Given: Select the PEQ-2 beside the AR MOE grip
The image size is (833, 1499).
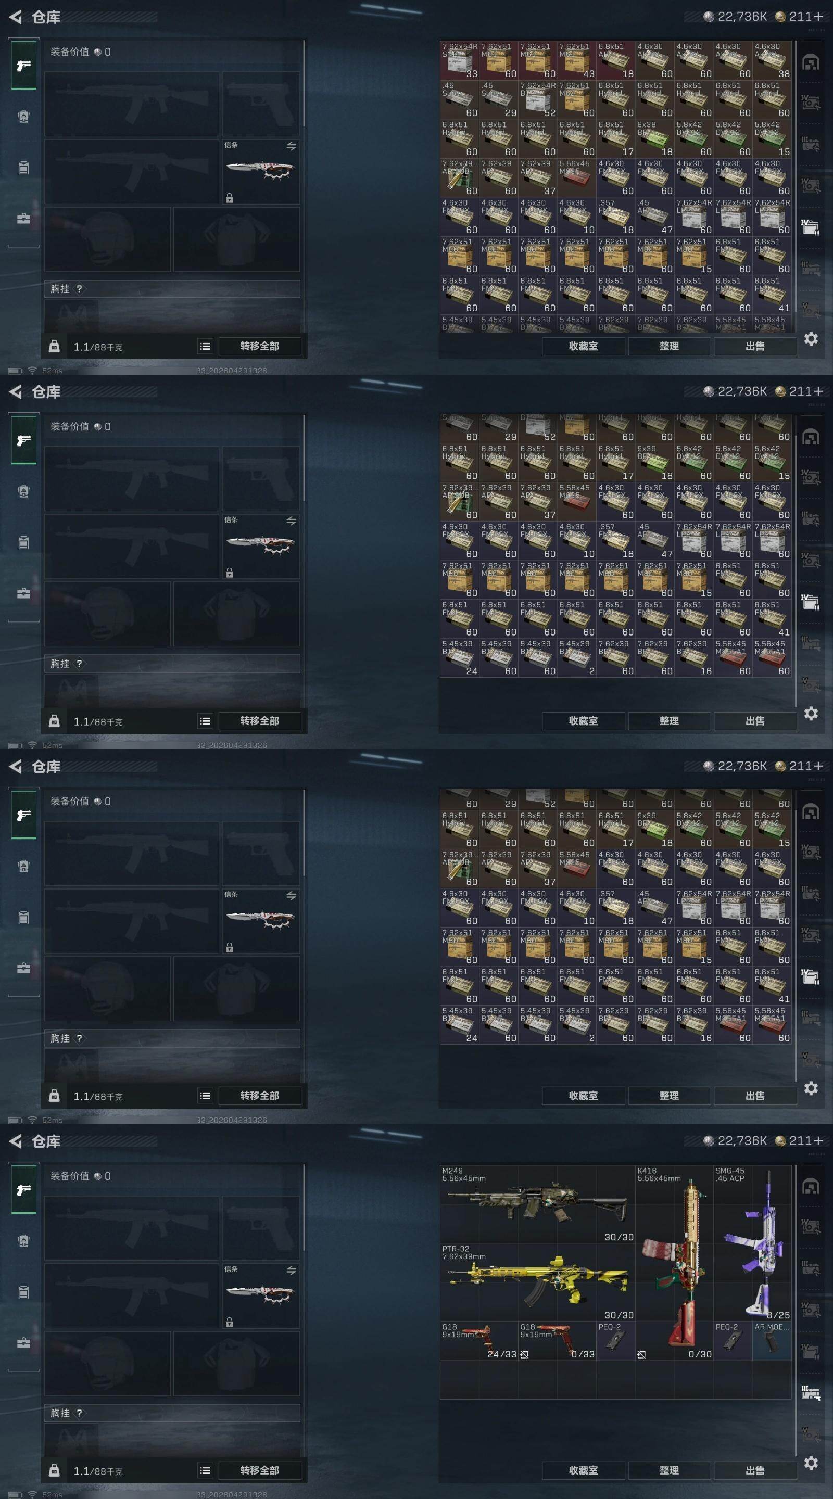Looking at the screenshot, I should [x=733, y=1341].
